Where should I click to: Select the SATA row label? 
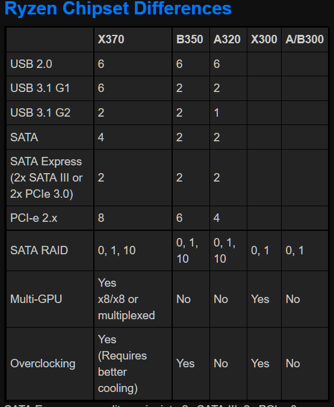pyautogui.click(x=24, y=137)
